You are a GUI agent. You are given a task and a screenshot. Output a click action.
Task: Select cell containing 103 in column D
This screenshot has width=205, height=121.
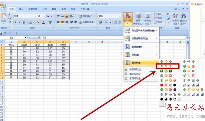pos(50,48)
